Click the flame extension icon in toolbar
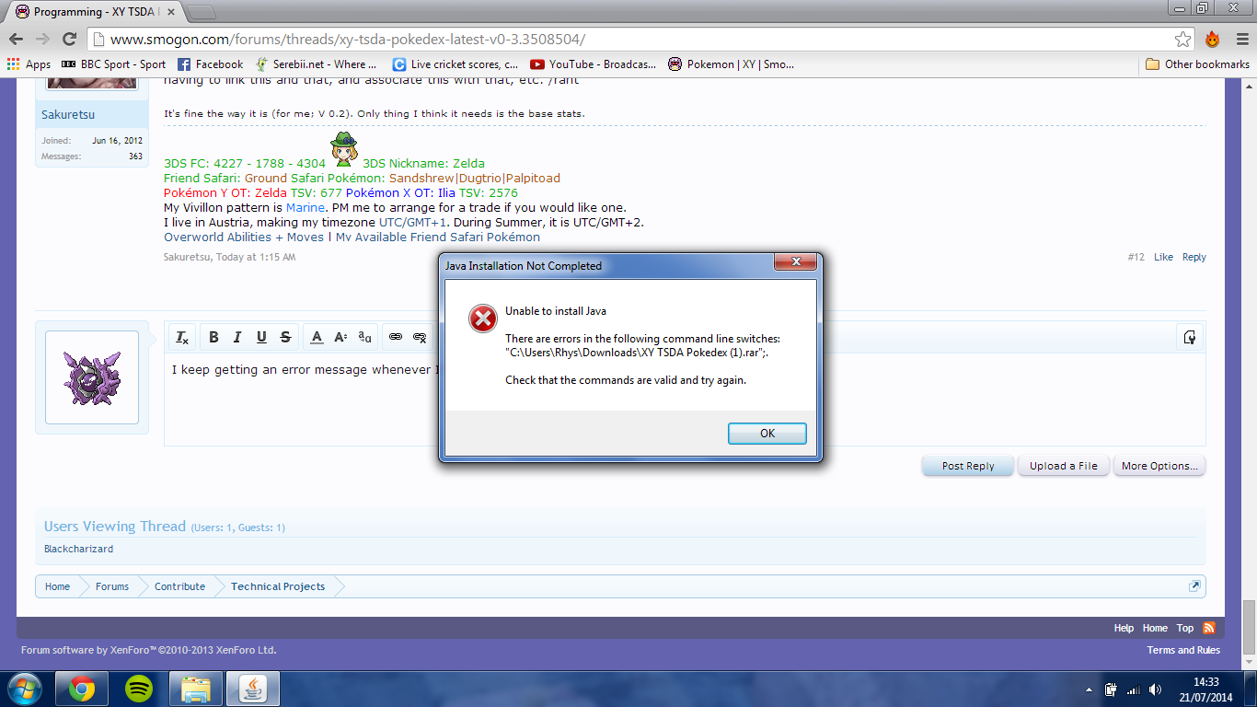Image resolution: width=1257 pixels, height=707 pixels. click(x=1212, y=40)
